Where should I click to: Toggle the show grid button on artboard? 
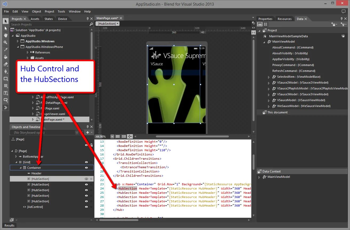[118, 136]
